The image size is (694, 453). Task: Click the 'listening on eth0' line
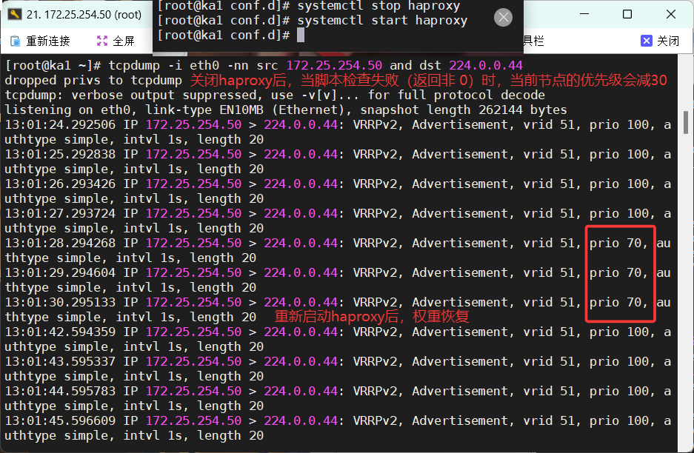[x=286, y=110]
